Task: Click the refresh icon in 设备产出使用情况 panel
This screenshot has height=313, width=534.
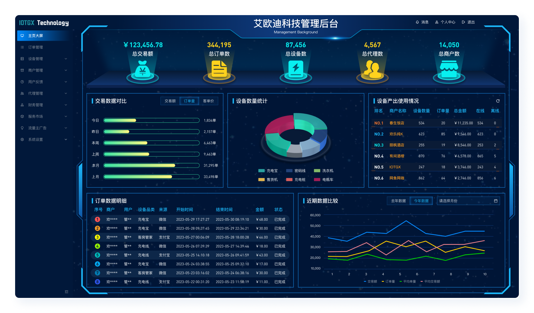Action: [498, 101]
